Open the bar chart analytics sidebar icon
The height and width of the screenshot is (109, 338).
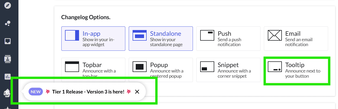click(x=8, y=77)
